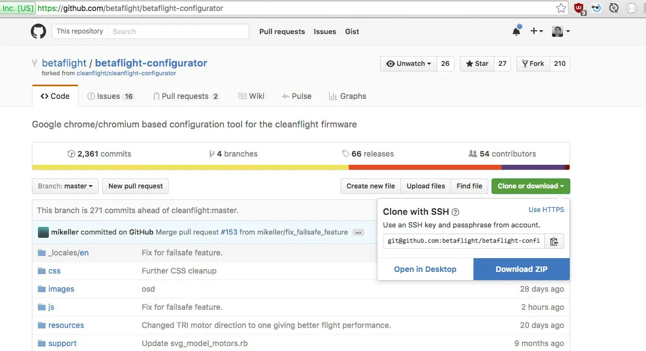This screenshot has width=646, height=351.
Task: Focus the repository search field
Action: coord(177,31)
